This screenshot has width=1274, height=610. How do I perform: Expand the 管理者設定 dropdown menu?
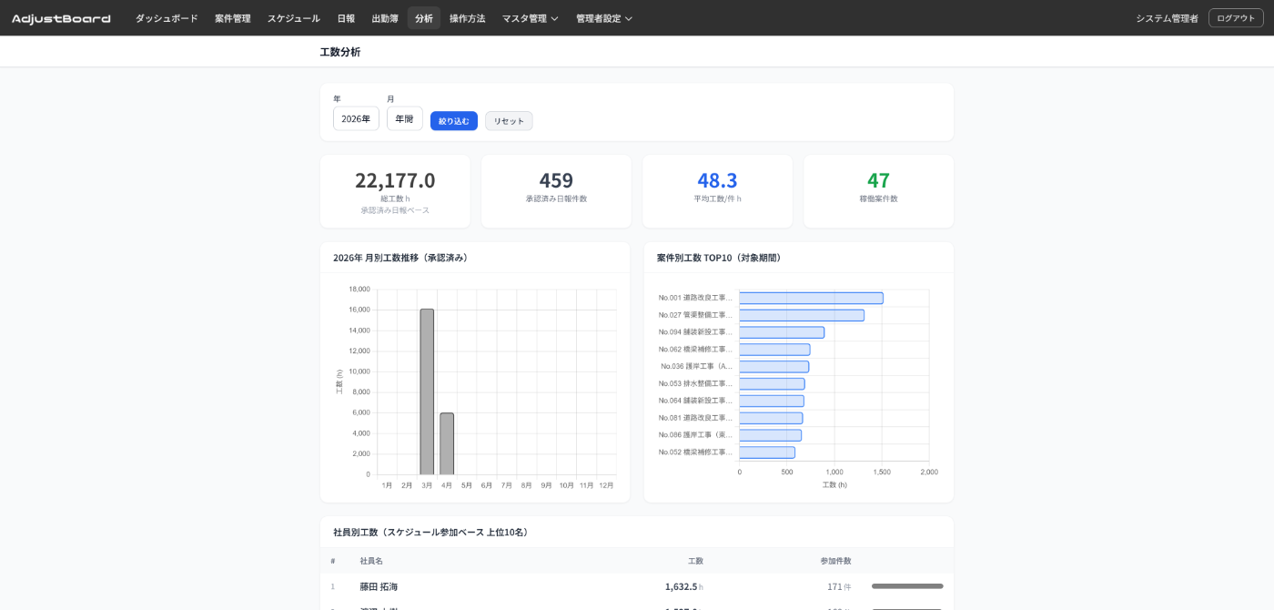pos(603,18)
